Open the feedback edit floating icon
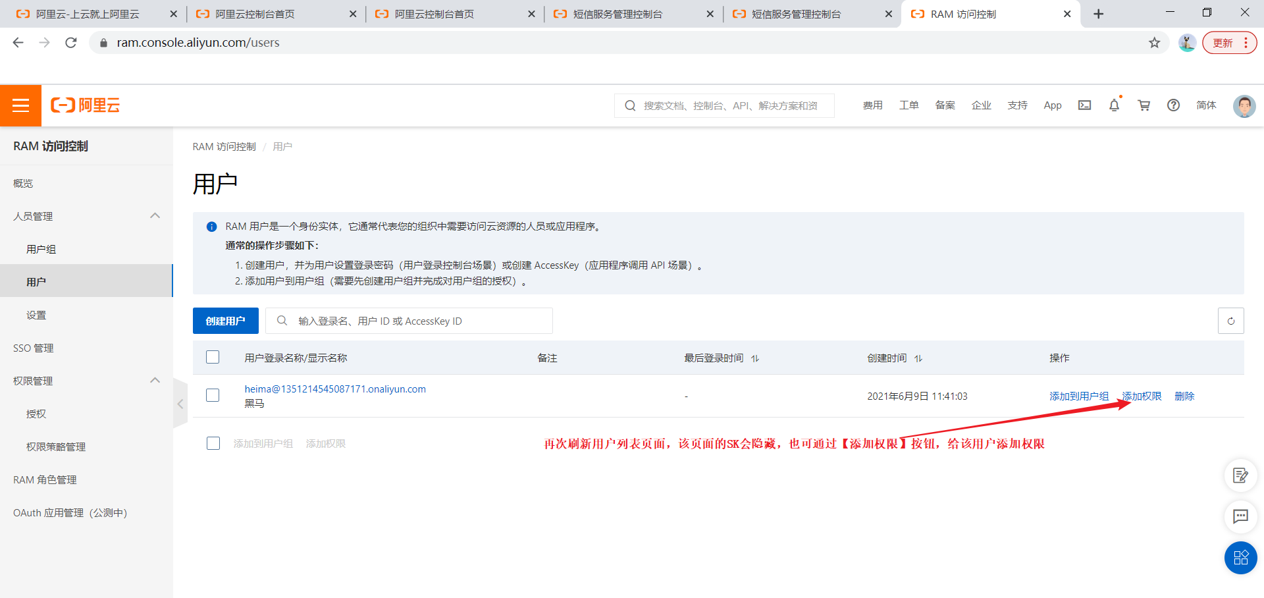Screen dimensions: 1264x598 tap(1240, 476)
